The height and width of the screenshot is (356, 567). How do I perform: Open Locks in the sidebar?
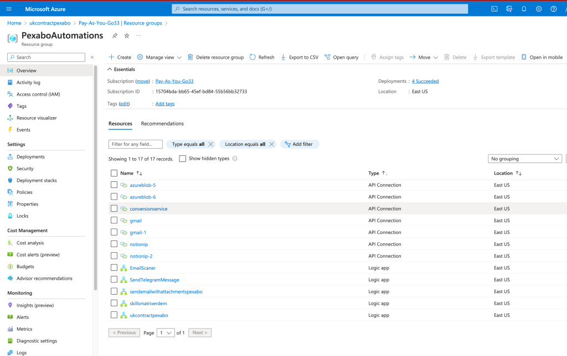22,216
